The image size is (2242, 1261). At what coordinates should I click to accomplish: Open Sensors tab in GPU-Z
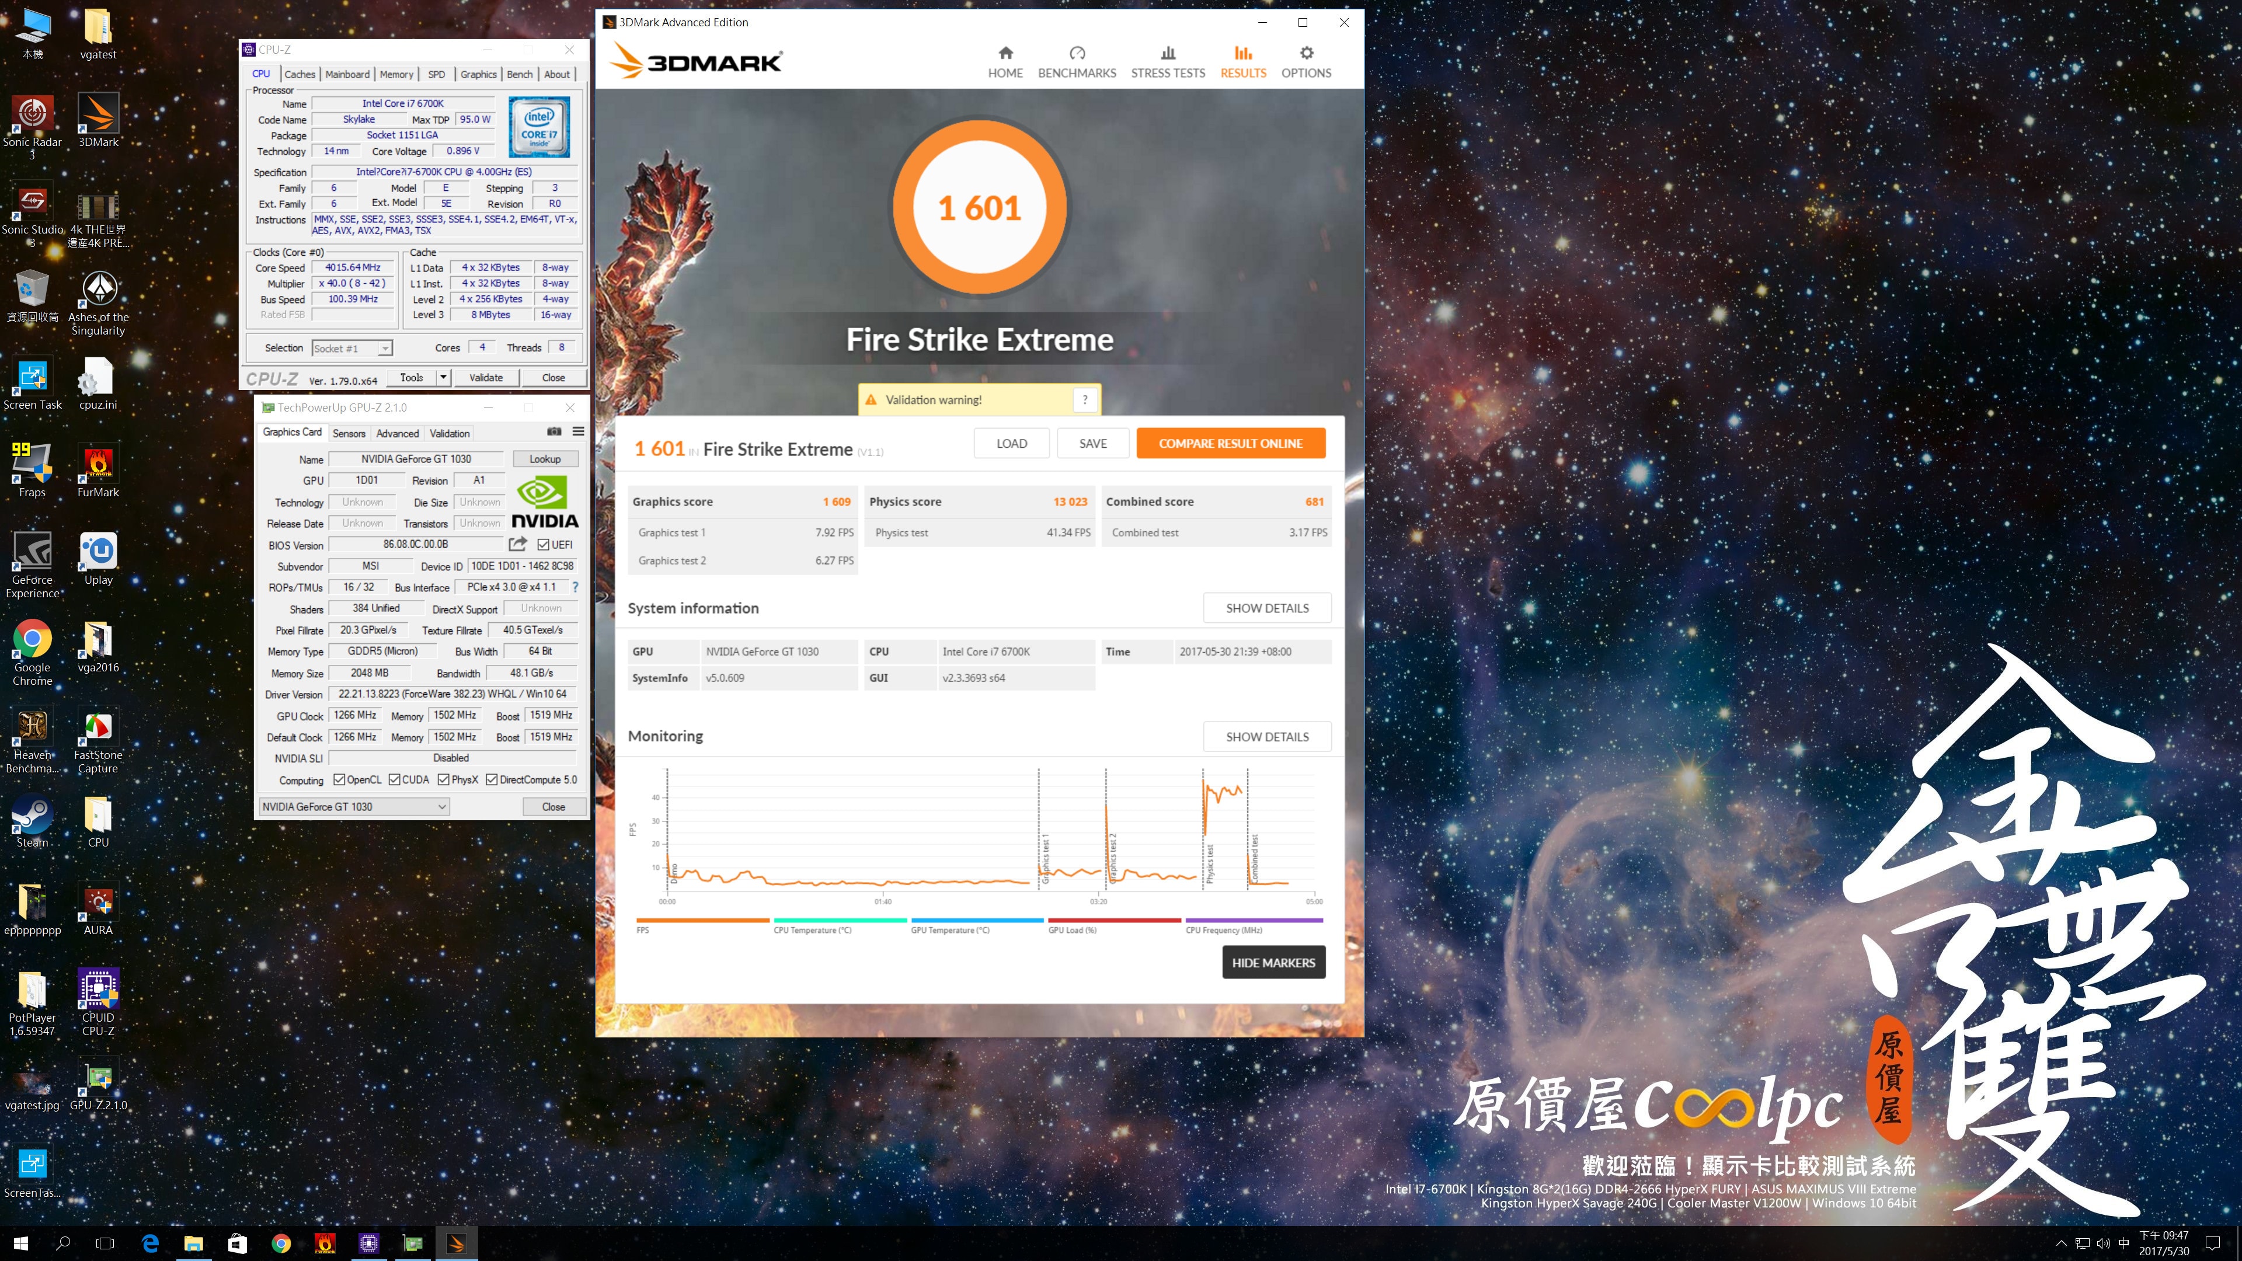coord(349,433)
